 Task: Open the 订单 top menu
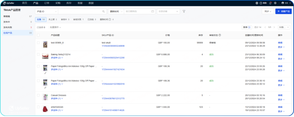(x=47, y=3)
